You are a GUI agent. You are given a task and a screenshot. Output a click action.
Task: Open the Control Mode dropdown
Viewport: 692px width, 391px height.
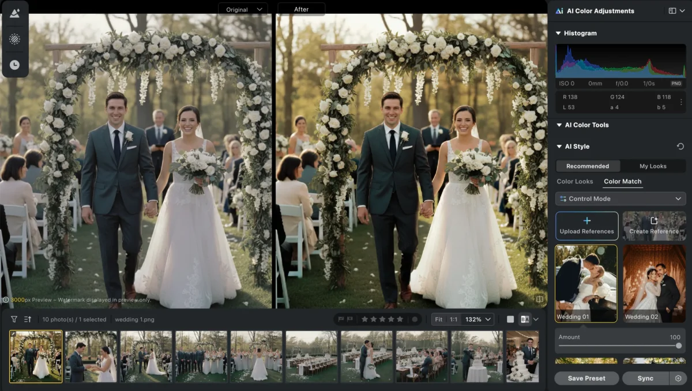pos(620,198)
